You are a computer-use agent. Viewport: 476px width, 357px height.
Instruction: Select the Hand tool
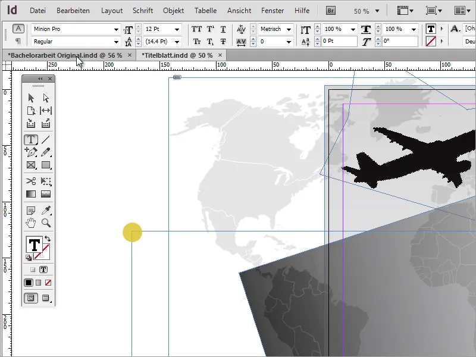[x=31, y=223]
